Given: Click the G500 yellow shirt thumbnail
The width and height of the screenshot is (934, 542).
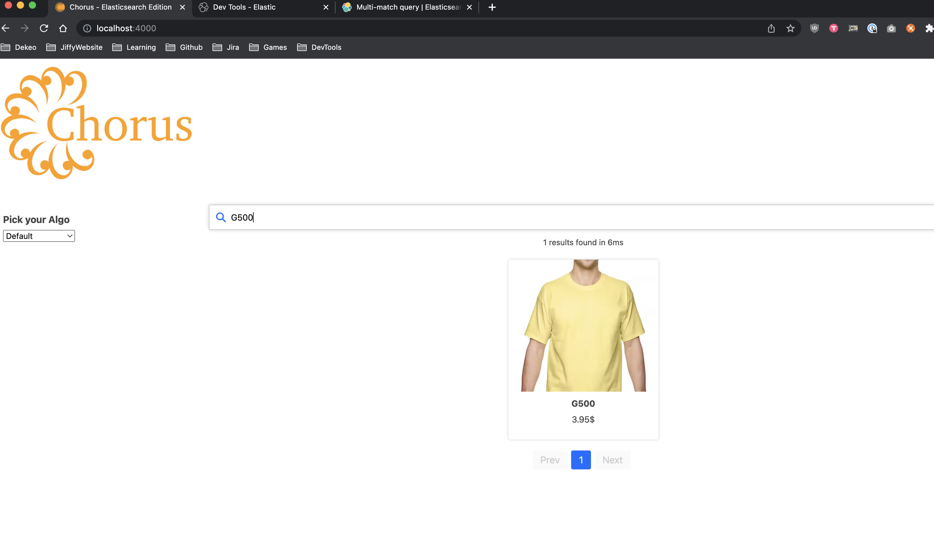Looking at the screenshot, I should 583,325.
